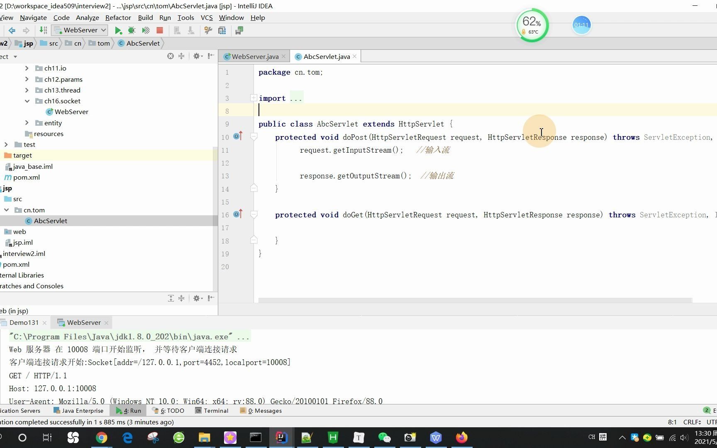Open Firefox from the taskbar
The width and height of the screenshot is (717, 448).
(x=461, y=438)
